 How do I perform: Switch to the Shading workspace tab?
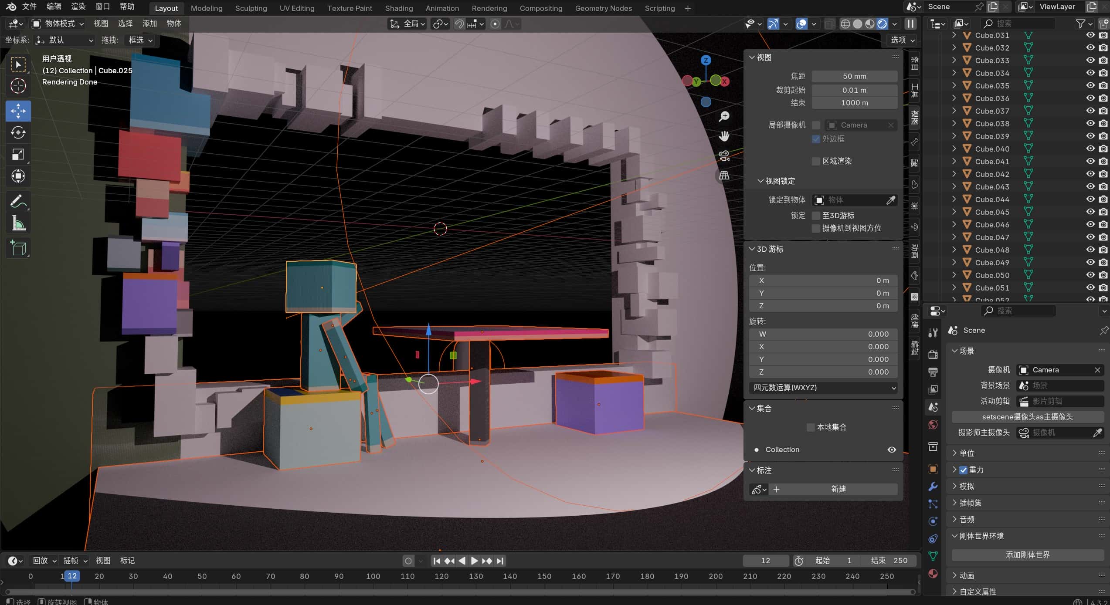[398, 8]
